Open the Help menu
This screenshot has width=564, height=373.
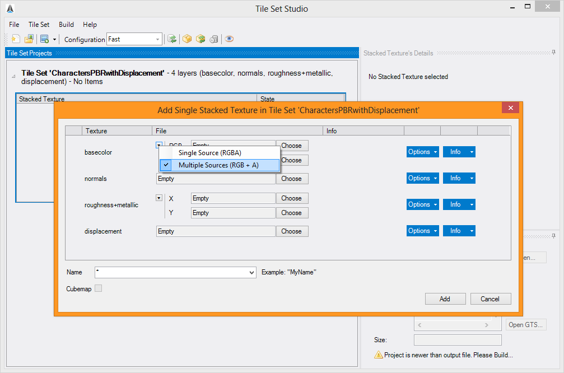point(90,25)
